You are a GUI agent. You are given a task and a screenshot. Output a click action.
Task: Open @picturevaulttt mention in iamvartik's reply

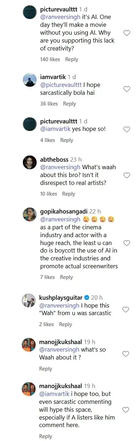(60, 85)
